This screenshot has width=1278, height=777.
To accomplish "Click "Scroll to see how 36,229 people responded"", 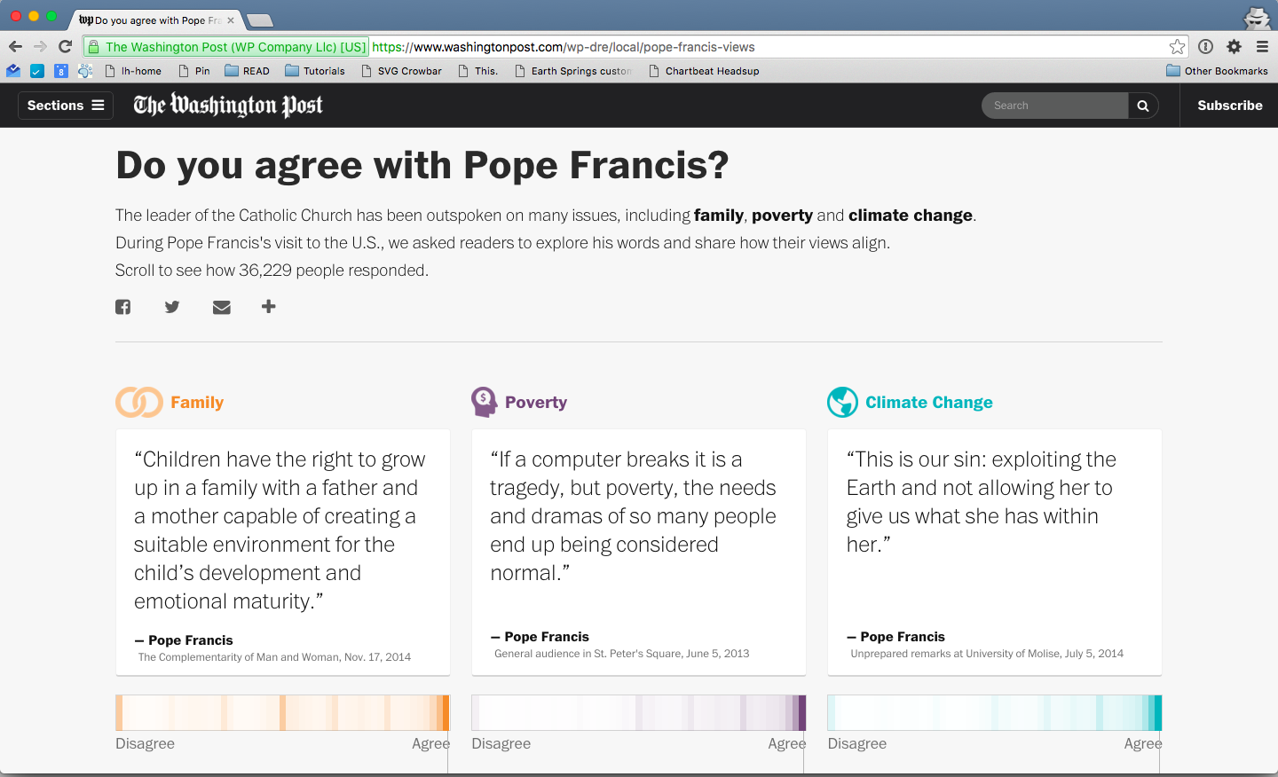I will pyautogui.click(x=272, y=271).
